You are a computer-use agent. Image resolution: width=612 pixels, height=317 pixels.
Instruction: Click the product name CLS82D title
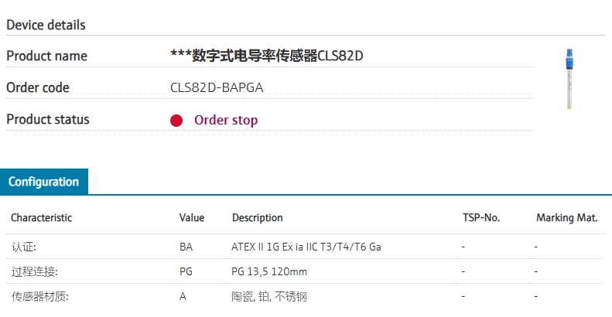pyautogui.click(x=266, y=56)
